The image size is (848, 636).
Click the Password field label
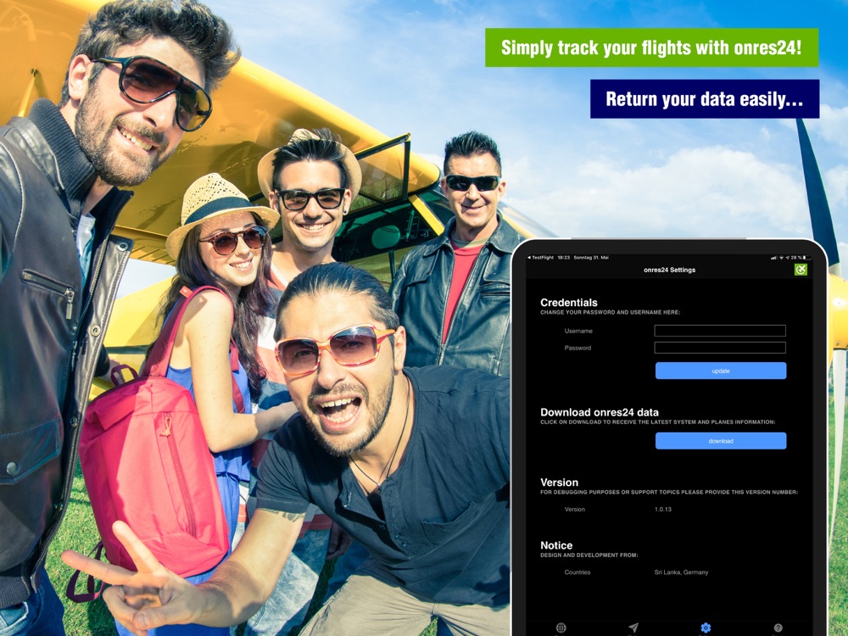[577, 348]
